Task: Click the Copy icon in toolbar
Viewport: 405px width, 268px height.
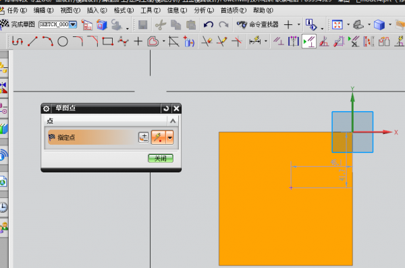Action: [x=175, y=25]
